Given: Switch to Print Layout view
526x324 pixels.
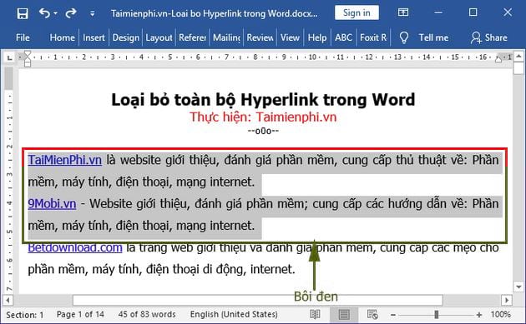Looking at the screenshot, I should (344, 314).
